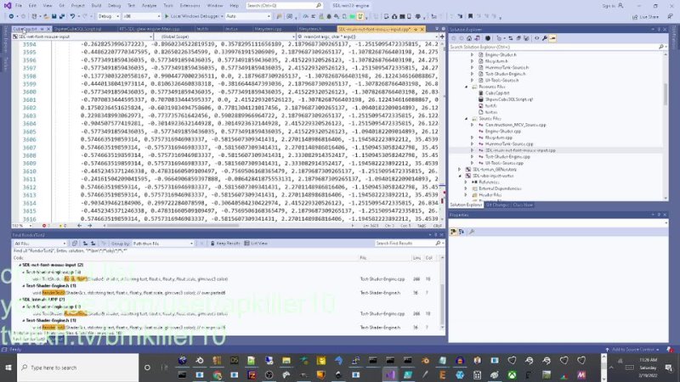Click the Switch Views icon in Solution Explorer
This screenshot has height=382, width=680.
(x=477, y=38)
